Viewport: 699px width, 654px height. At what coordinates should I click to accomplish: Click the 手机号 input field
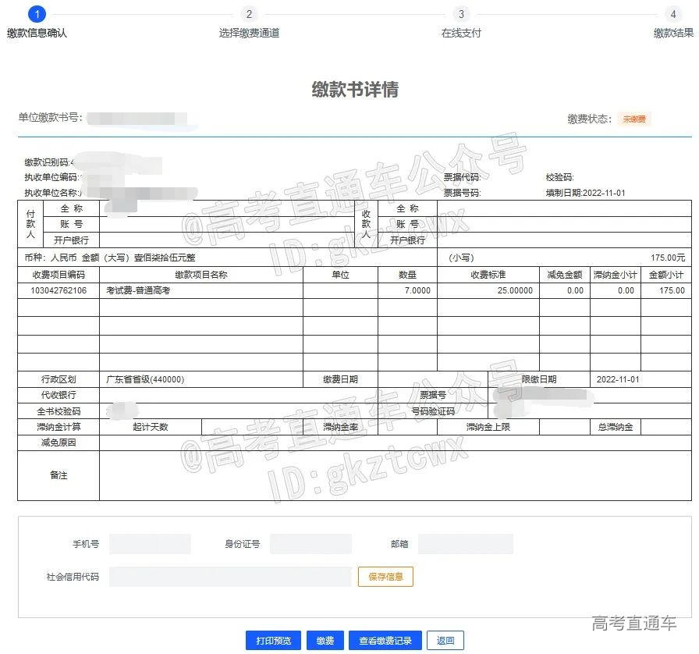click(x=149, y=544)
